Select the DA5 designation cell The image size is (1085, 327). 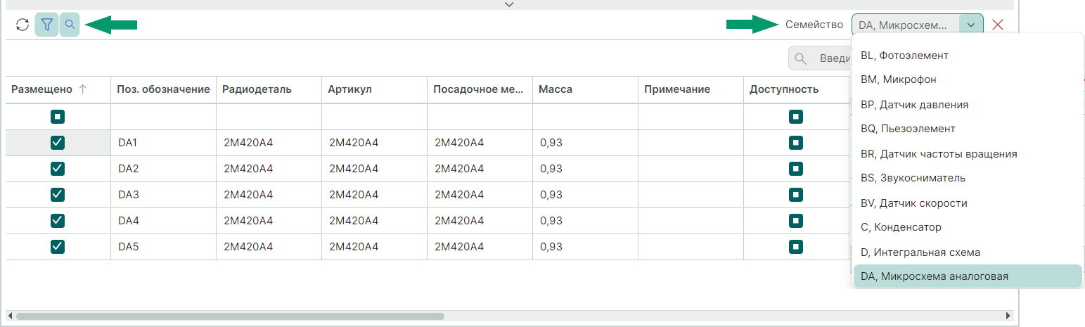[x=163, y=247]
